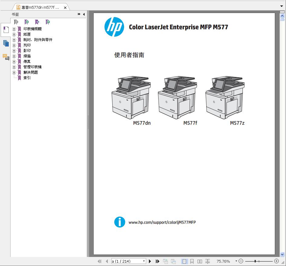This screenshot has height=266, width=286.
Task: Select the 紙匣 bookmark
Action: [x=27, y=34]
